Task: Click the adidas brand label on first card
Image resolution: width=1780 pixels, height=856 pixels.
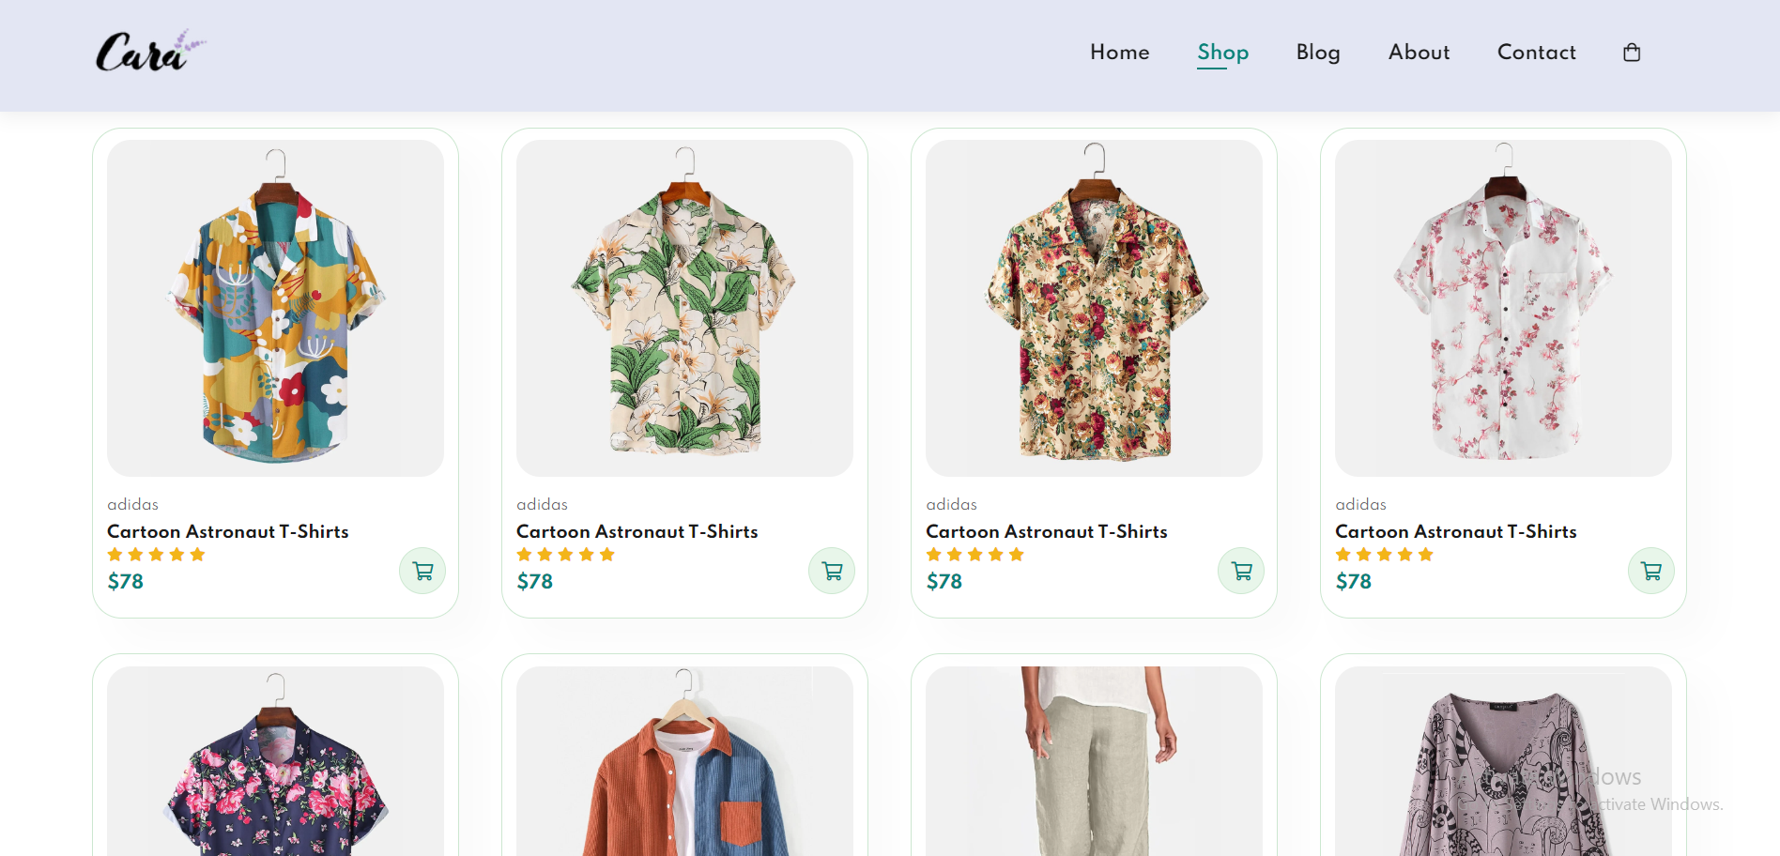Action: 133,504
